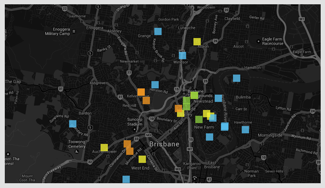Click the orange marker at Kelvin Grove
Image resolution: width=325 pixels, height=188 pixels.
141,92
